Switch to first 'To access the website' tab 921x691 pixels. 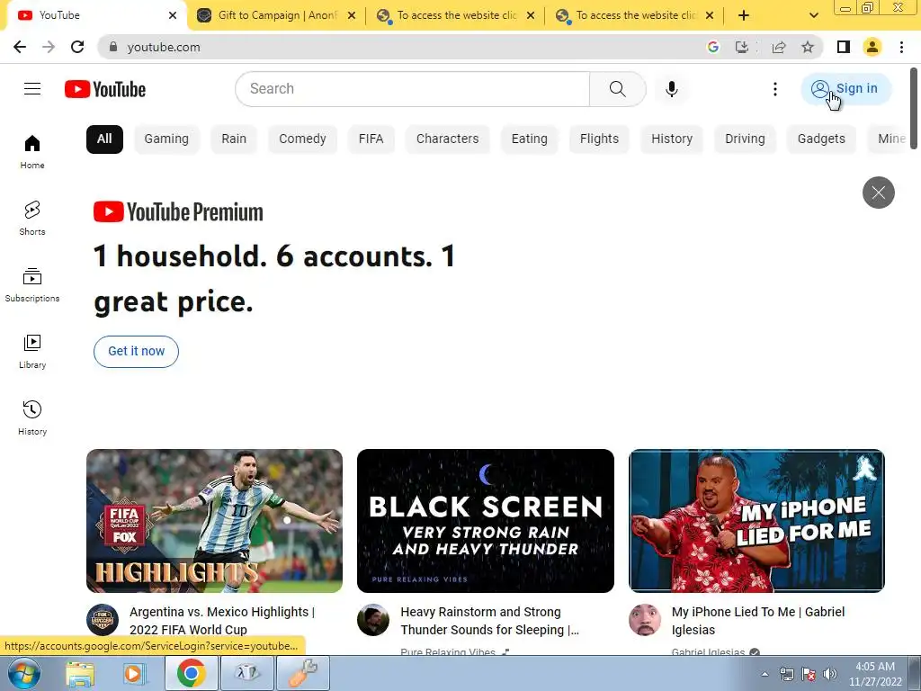(456, 15)
